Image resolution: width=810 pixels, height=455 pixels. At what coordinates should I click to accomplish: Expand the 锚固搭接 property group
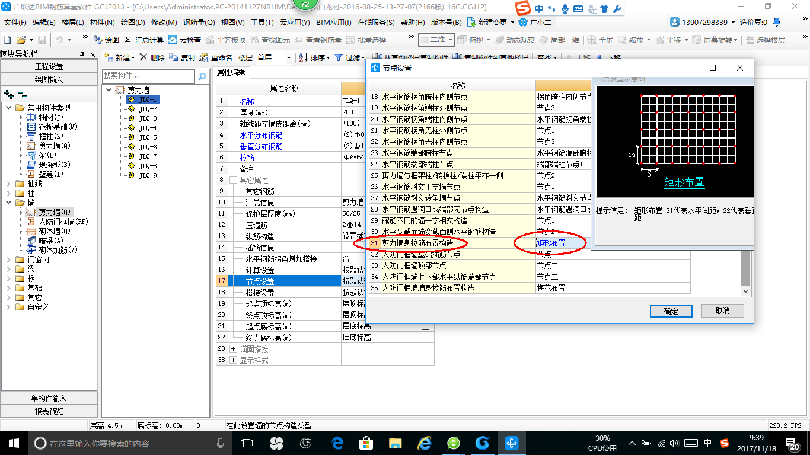234,349
